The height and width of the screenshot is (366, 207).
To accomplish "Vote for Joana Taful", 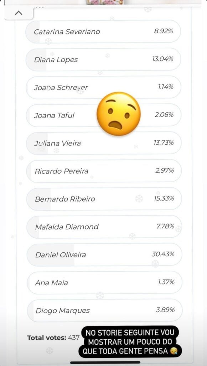I will (x=103, y=115).
